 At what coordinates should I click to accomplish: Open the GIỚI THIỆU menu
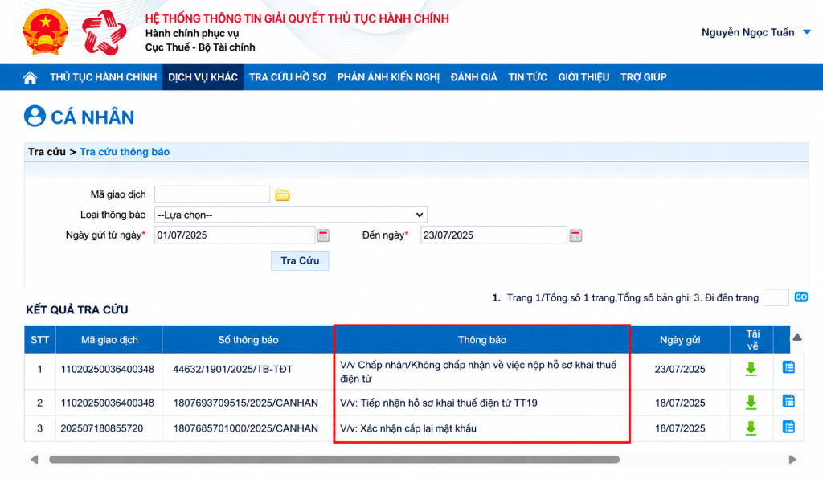[583, 77]
